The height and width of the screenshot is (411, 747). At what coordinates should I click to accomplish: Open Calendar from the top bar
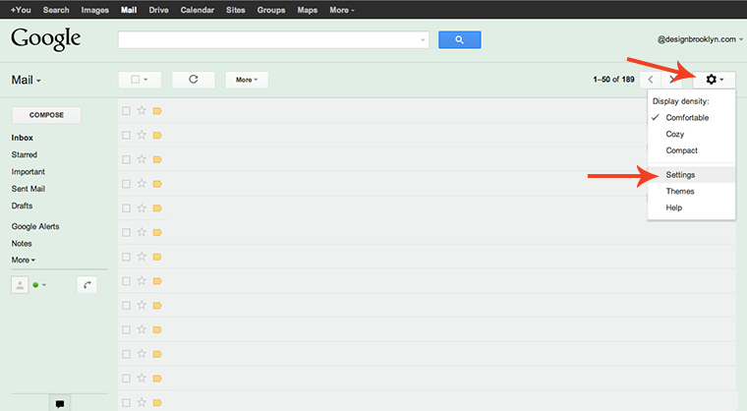pos(198,10)
